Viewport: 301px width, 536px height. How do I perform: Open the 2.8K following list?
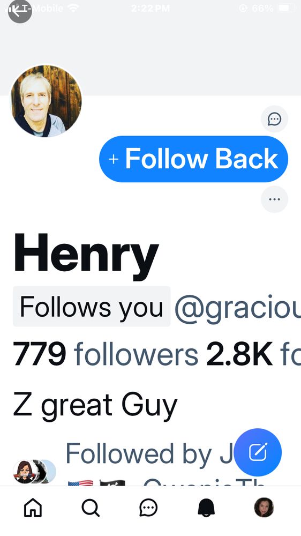[253, 353]
